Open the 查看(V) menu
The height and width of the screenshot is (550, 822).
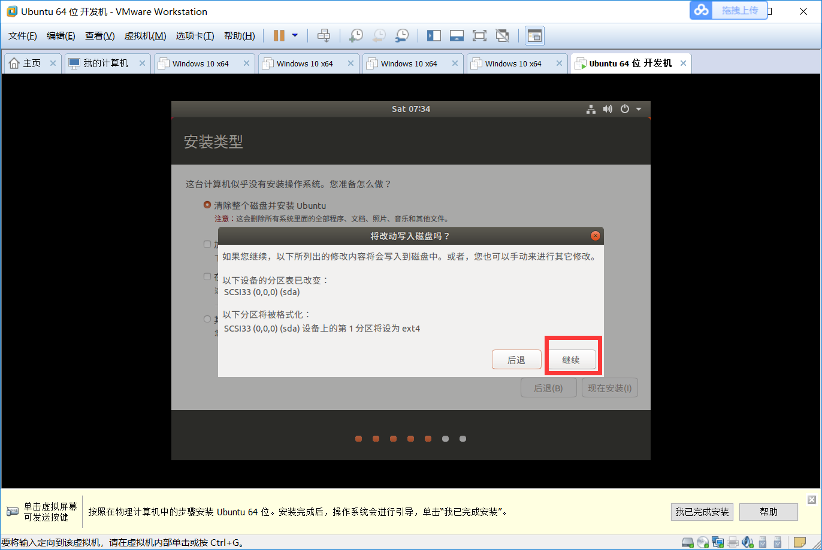pyautogui.click(x=99, y=36)
